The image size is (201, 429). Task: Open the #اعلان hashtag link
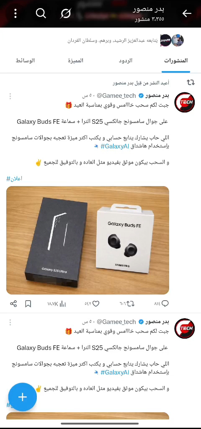(14, 179)
